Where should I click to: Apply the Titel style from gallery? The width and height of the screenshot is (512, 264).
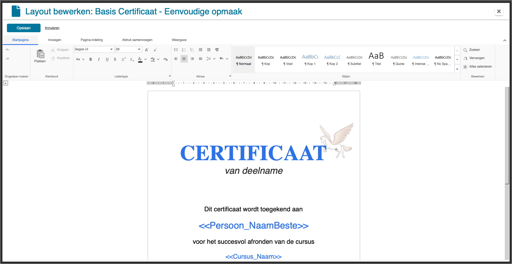(376, 59)
